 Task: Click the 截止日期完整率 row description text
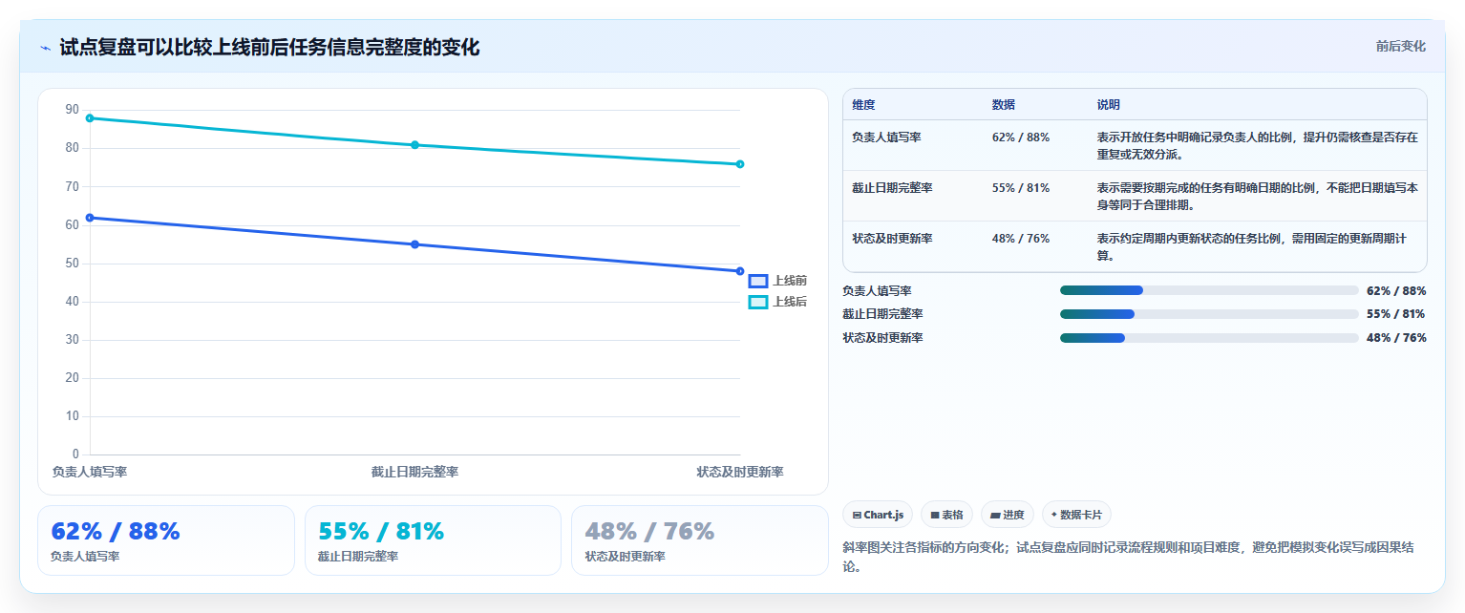[1257, 196]
